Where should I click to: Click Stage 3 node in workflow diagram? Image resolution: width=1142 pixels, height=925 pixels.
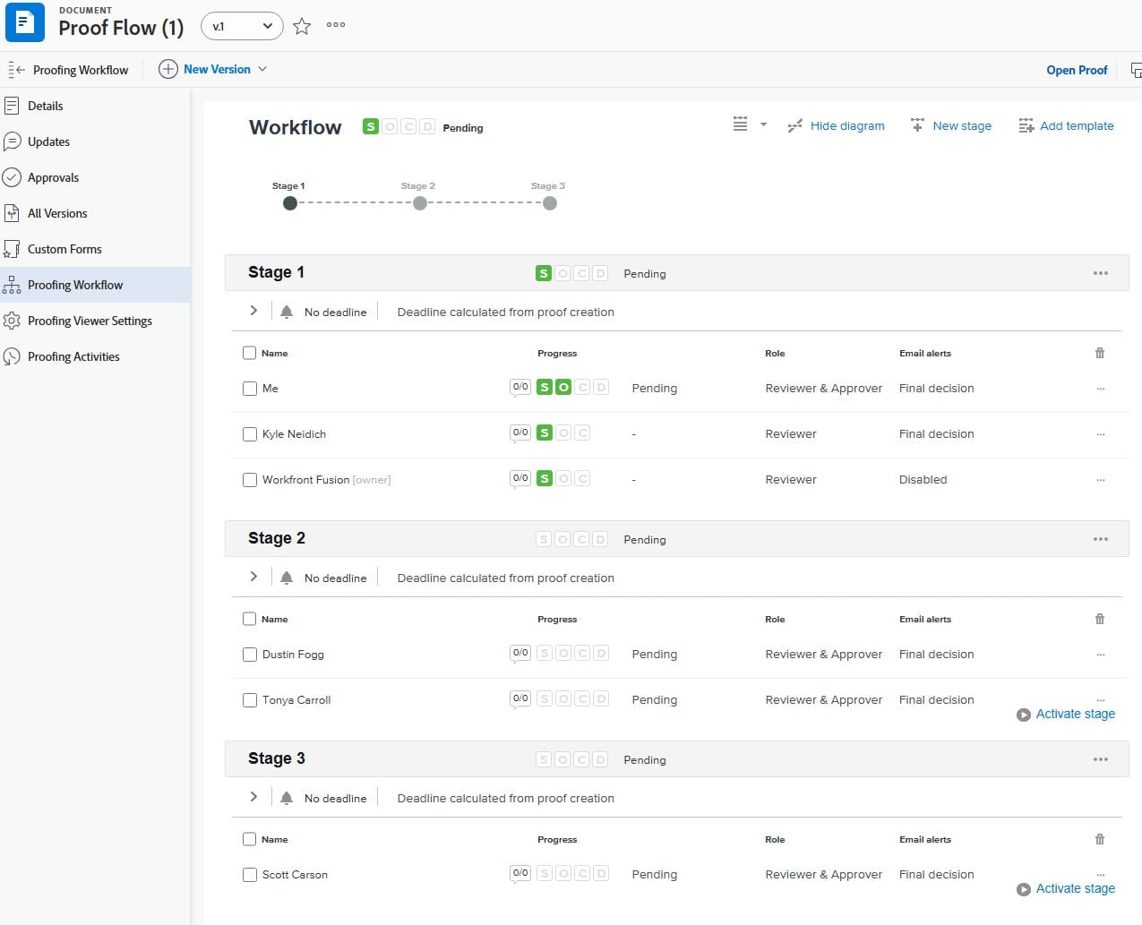point(550,203)
